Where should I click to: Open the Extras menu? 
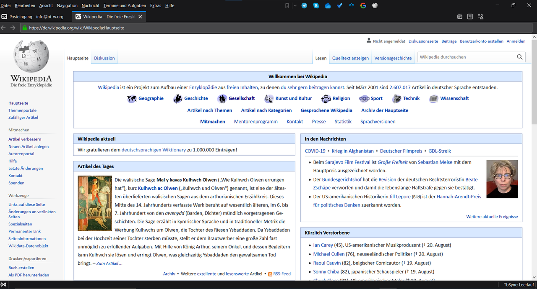[x=156, y=5]
